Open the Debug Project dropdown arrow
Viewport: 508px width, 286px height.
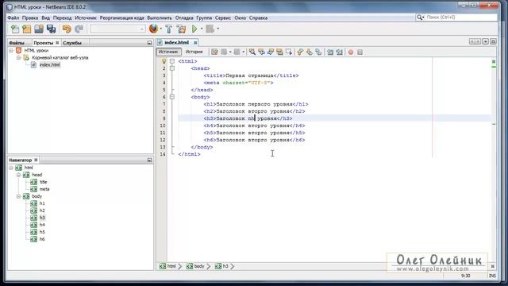tap(217, 29)
